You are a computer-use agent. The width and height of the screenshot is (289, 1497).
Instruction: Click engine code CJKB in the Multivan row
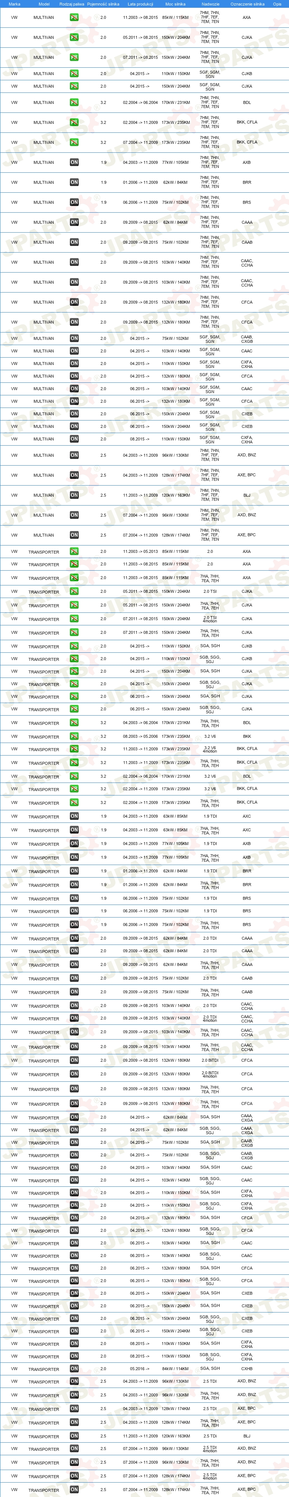[246, 74]
